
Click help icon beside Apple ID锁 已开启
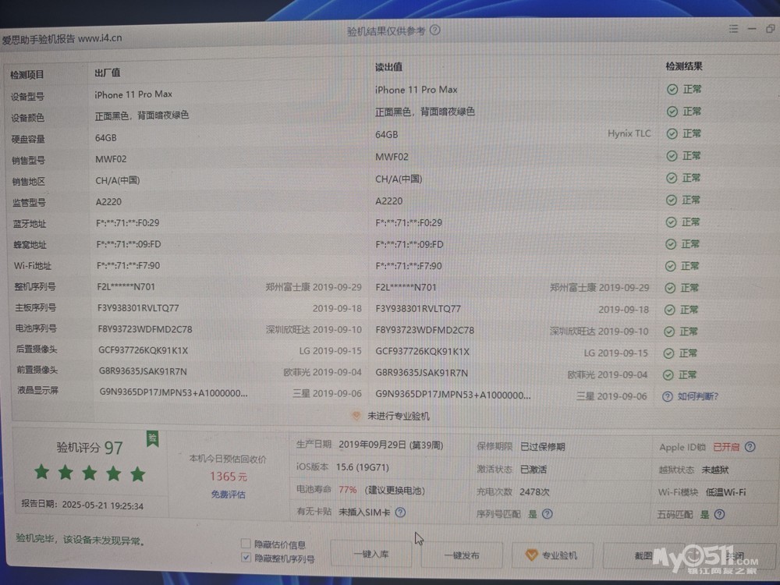click(750, 447)
